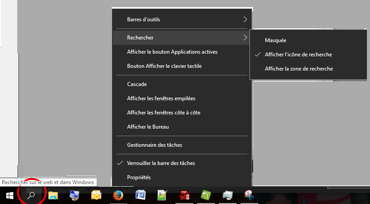
Task: Open Microsoft Word from the taskbar
Action: [140, 195]
